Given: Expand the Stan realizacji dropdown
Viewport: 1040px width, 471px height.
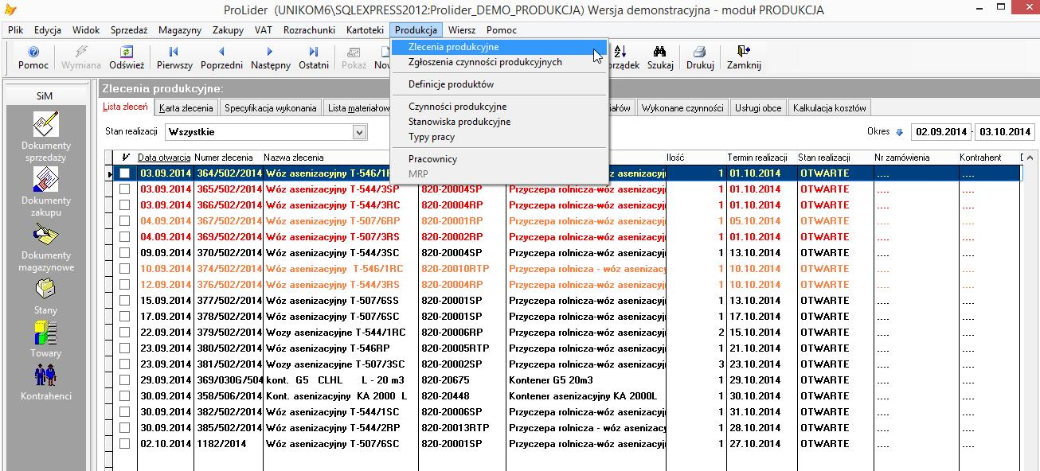Looking at the screenshot, I should pos(359,132).
